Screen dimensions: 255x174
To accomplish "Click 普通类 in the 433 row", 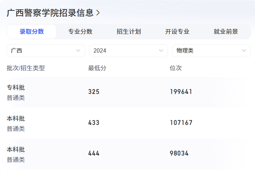I will (16, 129).
